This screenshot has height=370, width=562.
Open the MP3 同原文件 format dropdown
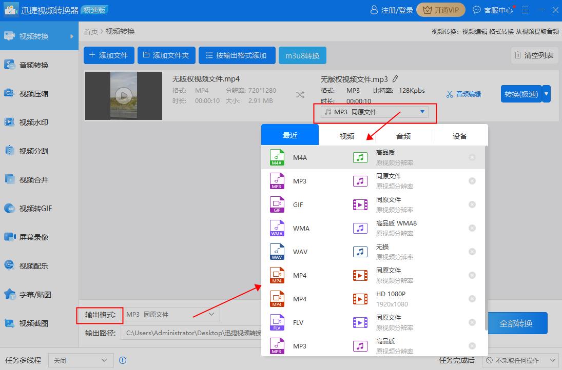click(x=374, y=112)
